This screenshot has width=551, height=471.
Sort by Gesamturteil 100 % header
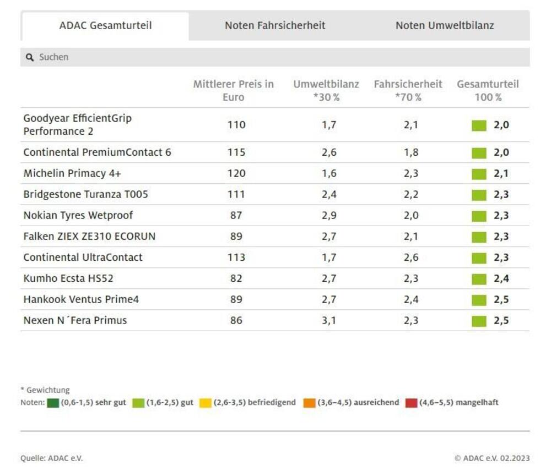(488, 91)
